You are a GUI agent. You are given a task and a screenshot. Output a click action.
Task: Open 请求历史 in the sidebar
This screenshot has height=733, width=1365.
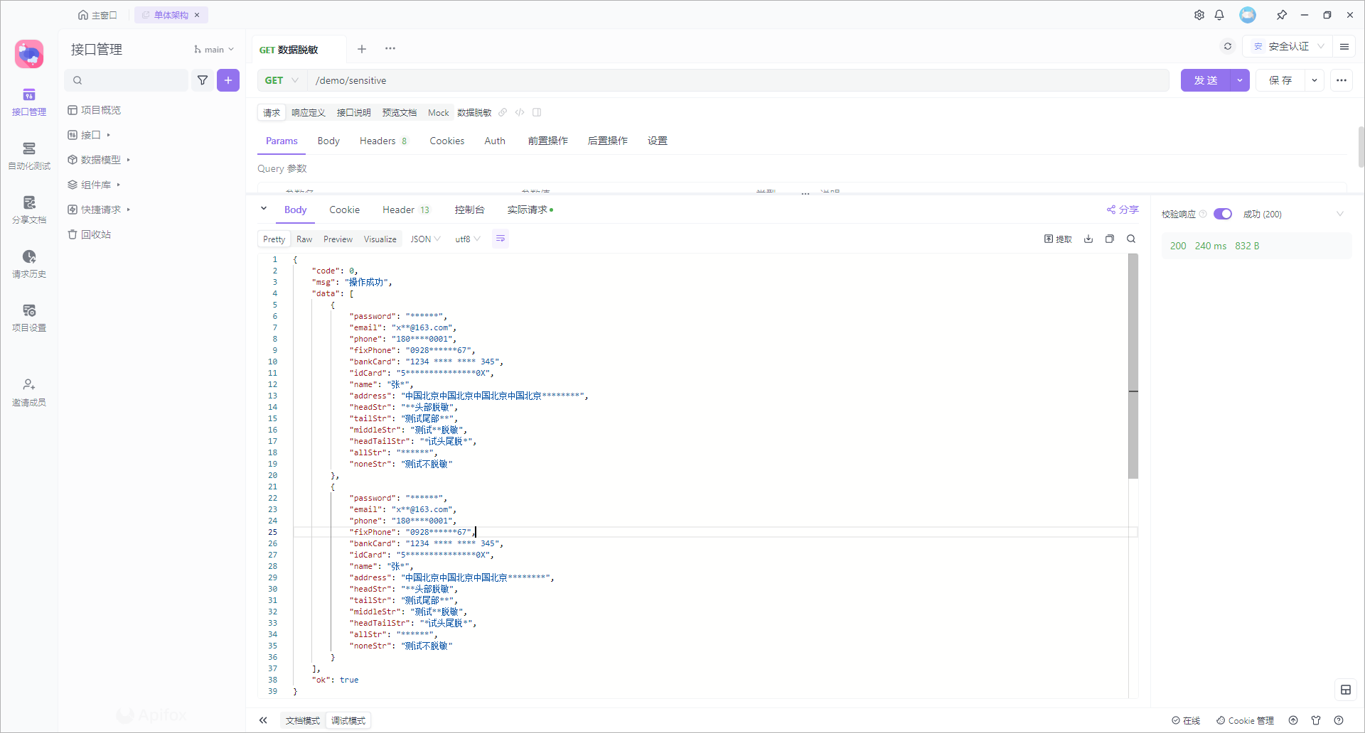click(29, 264)
